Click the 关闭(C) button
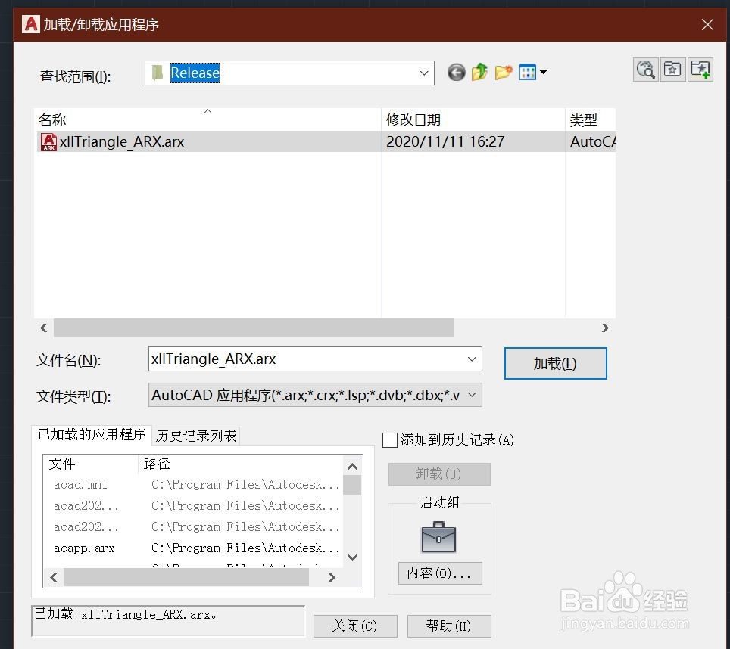The width and height of the screenshot is (730, 649). pyautogui.click(x=355, y=626)
